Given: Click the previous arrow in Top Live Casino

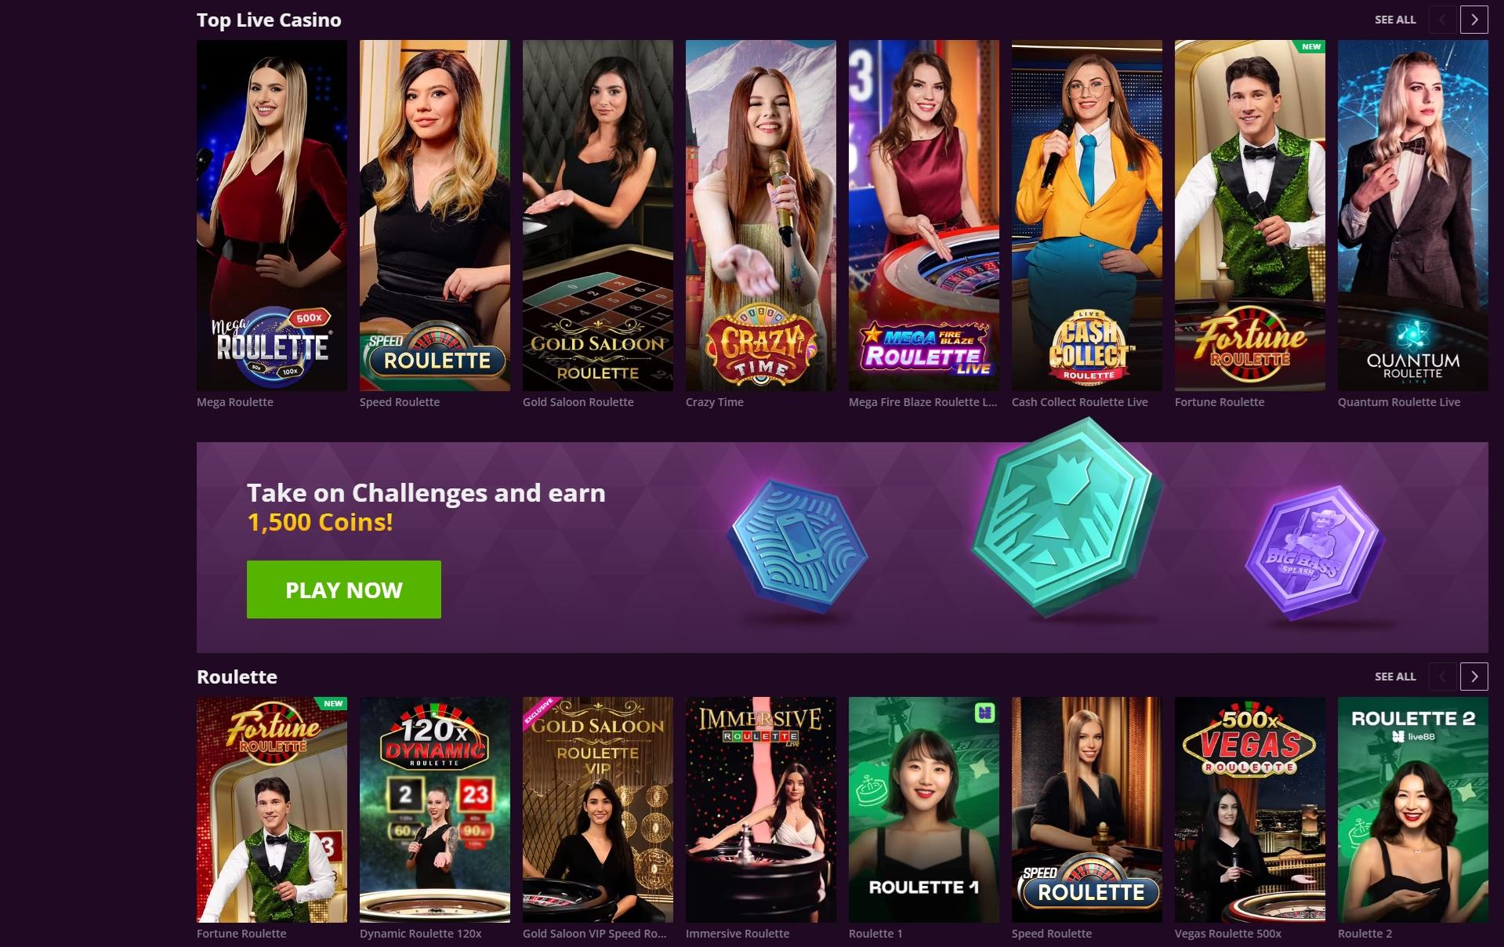Looking at the screenshot, I should coord(1442,20).
